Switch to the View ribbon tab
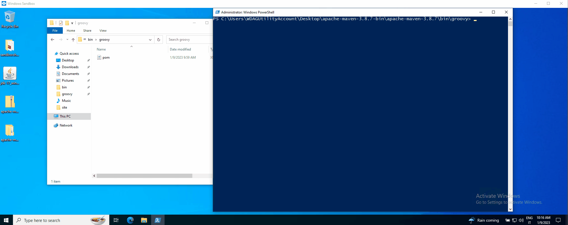The image size is (568, 225). (x=103, y=31)
